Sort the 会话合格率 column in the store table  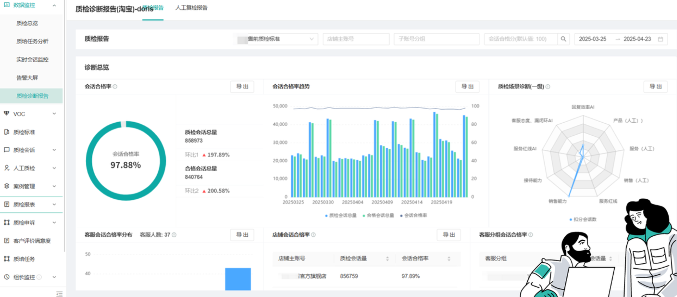[x=449, y=259]
